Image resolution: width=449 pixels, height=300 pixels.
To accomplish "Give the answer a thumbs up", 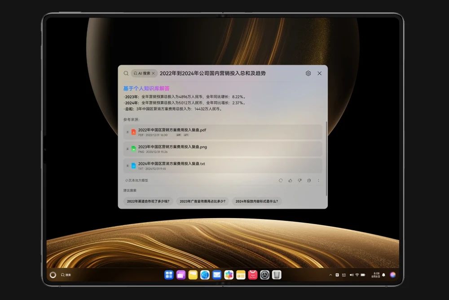I will [x=290, y=180].
